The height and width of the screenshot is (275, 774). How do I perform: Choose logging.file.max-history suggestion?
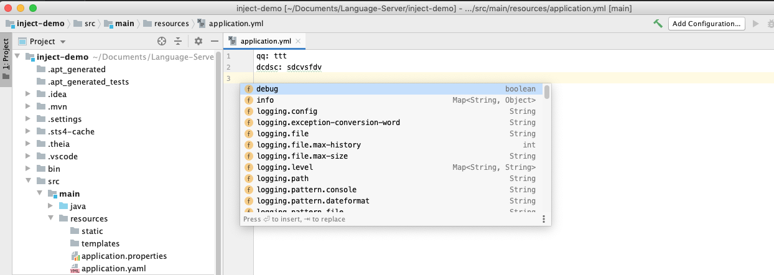pos(391,145)
